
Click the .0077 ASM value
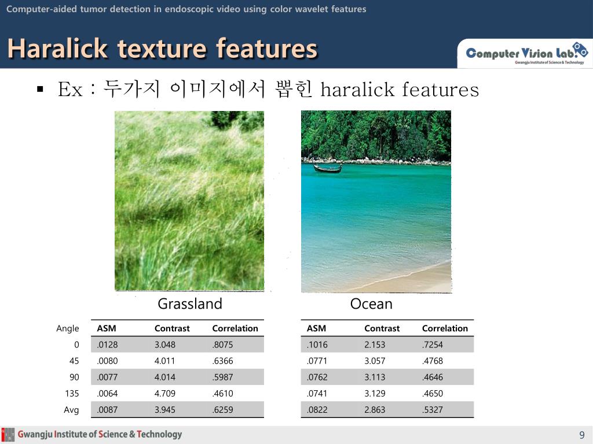click(x=107, y=377)
